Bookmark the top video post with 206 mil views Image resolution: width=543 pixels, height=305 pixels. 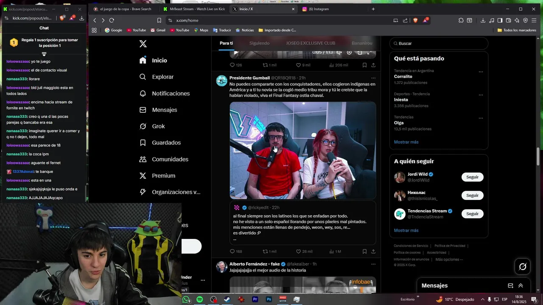coord(364,65)
